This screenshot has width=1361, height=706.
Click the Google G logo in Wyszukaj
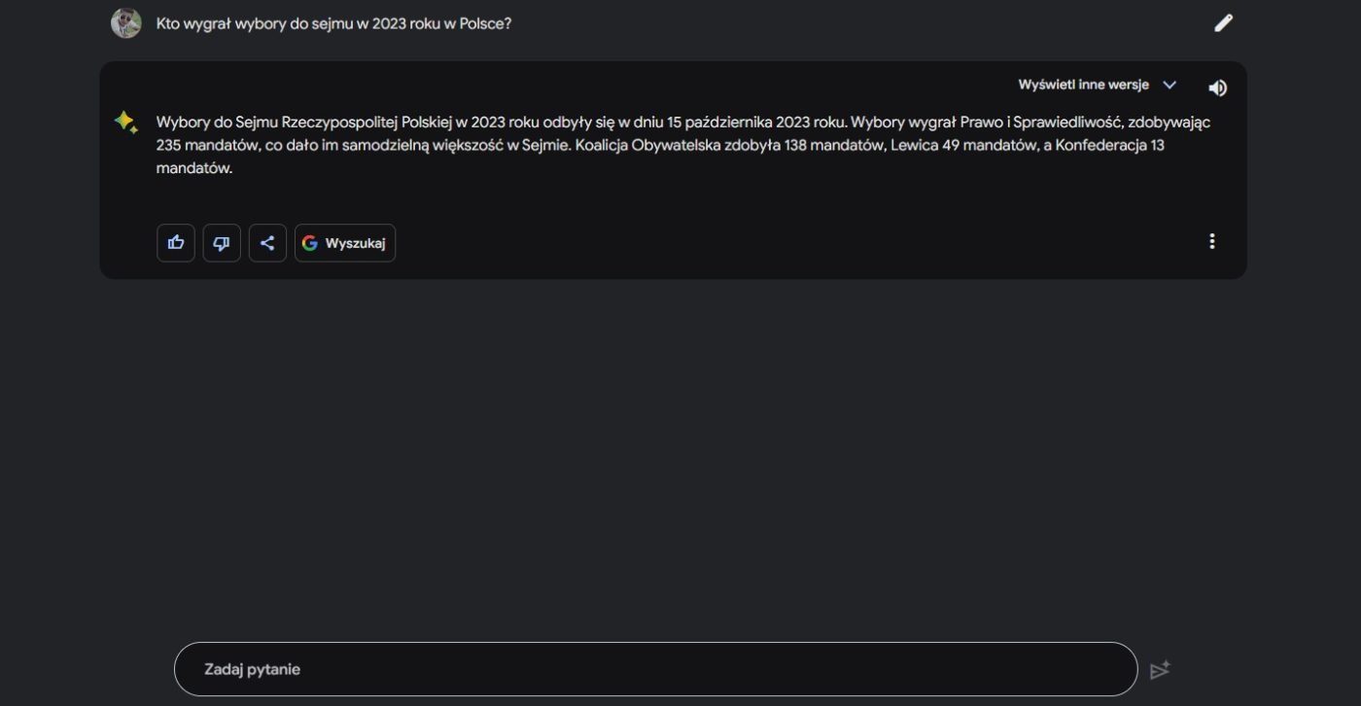[x=310, y=243]
